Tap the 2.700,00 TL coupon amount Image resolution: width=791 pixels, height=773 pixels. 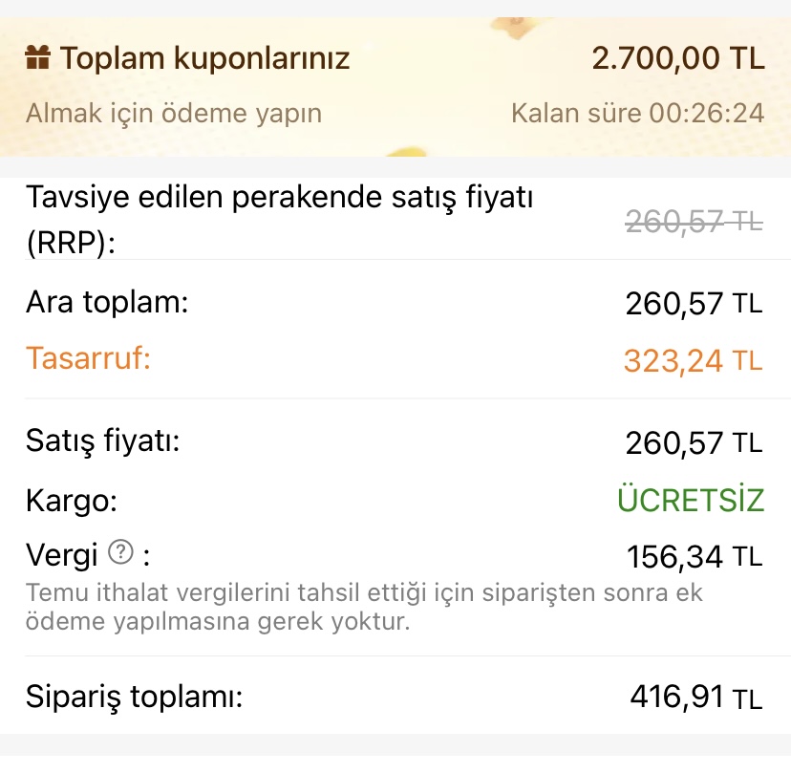(x=678, y=59)
